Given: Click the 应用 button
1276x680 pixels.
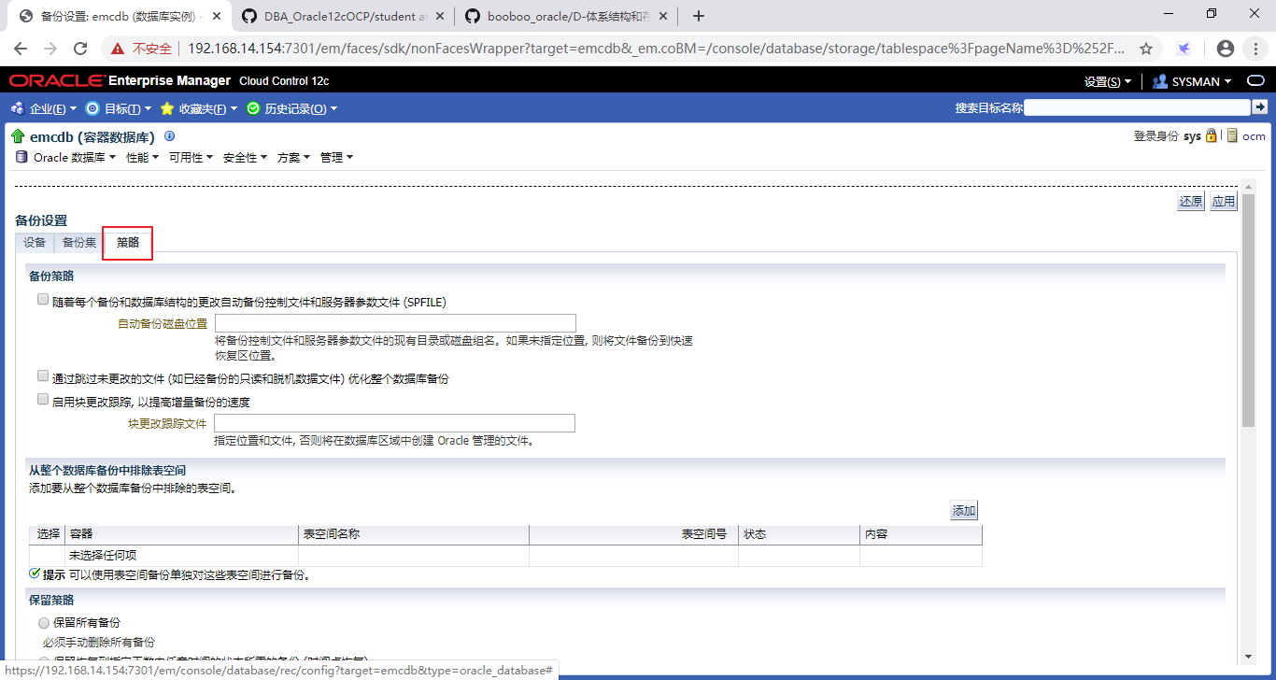Looking at the screenshot, I should [1223, 202].
